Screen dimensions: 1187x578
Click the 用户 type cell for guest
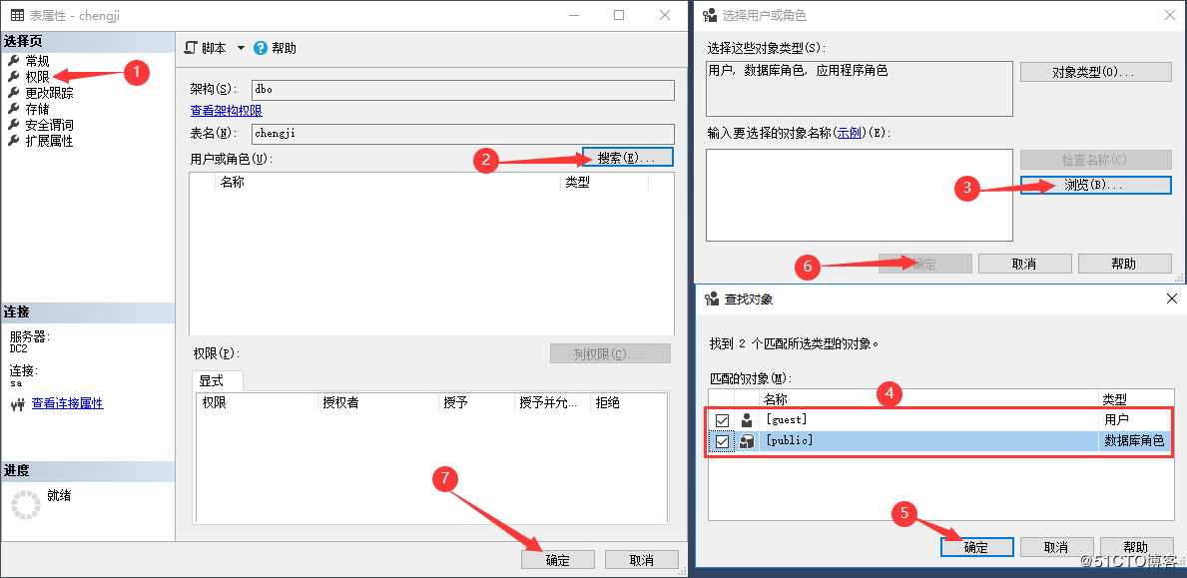click(x=1116, y=420)
